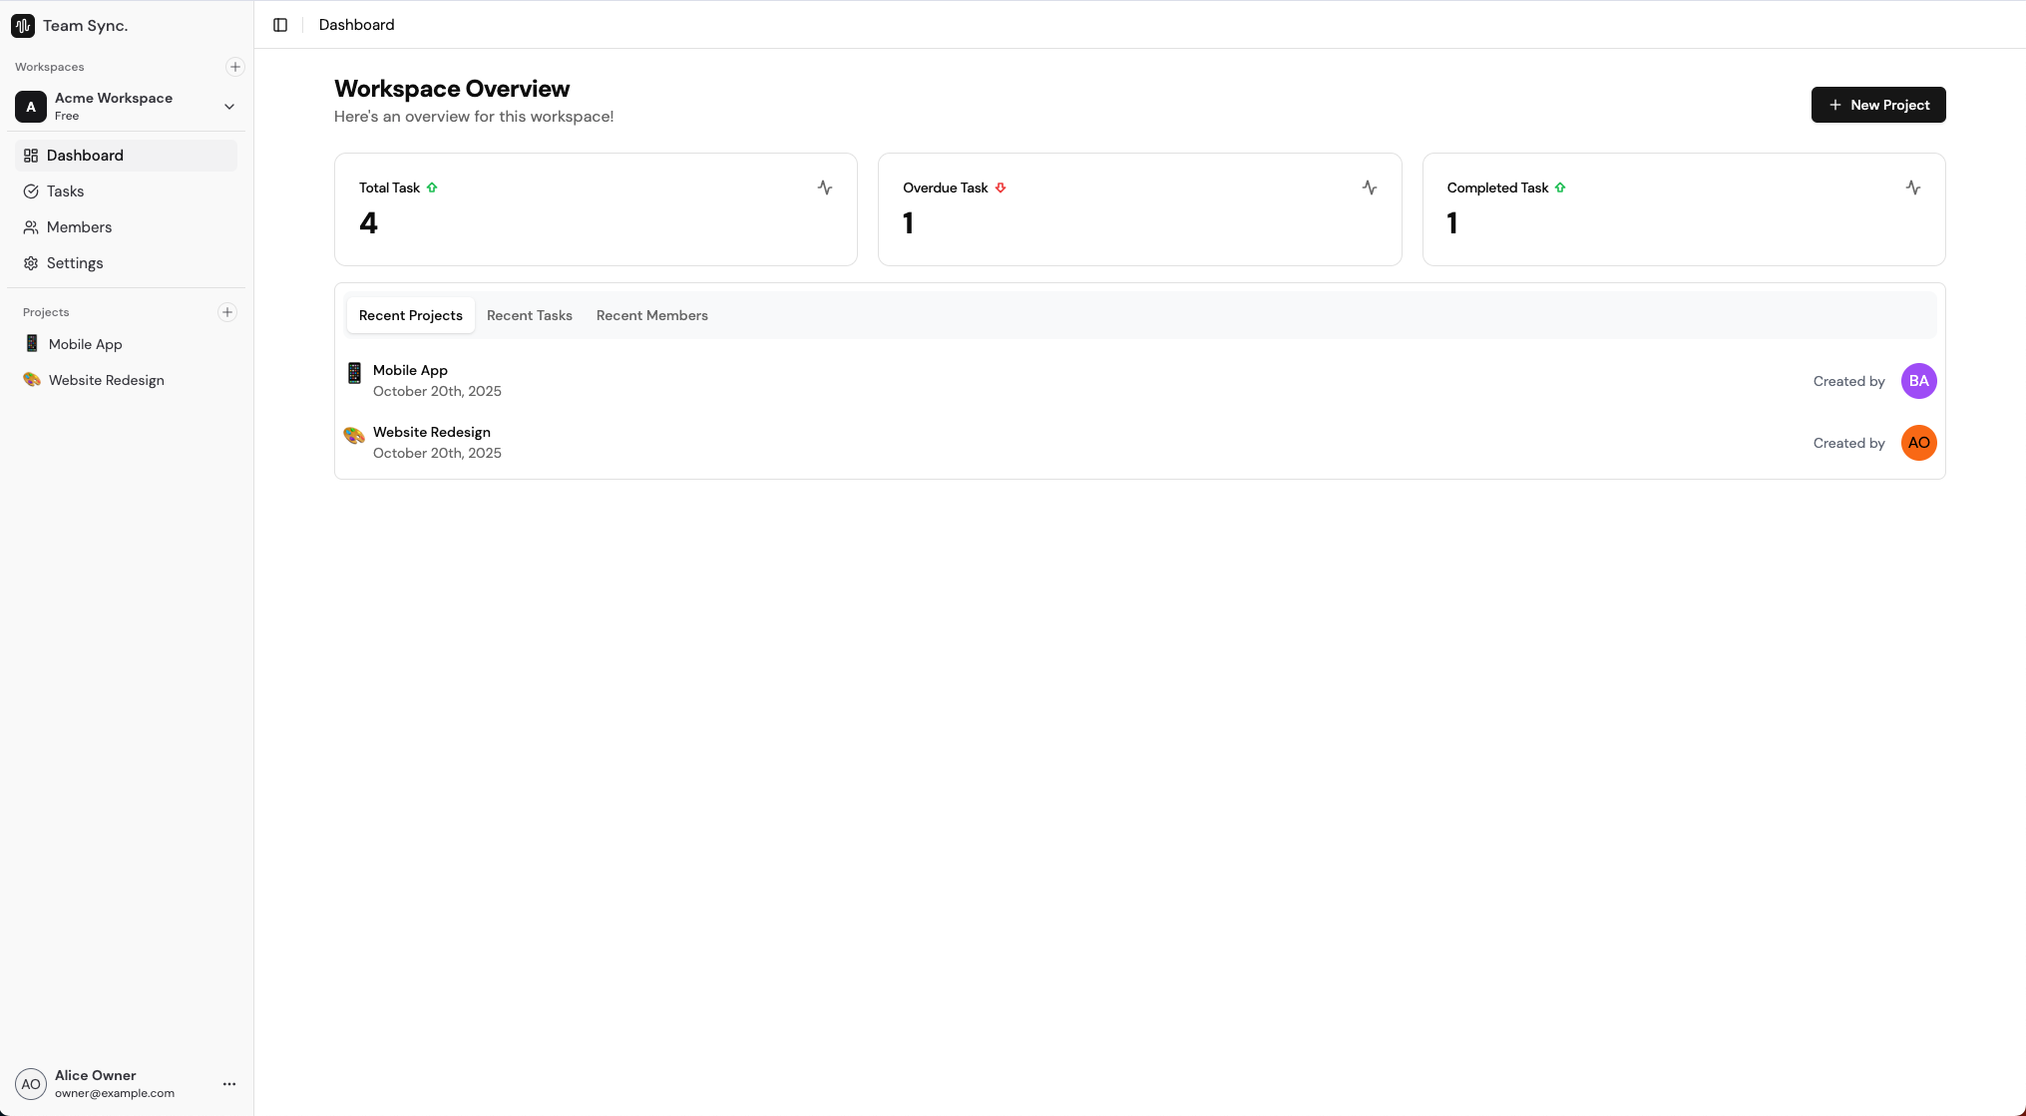Open Mobile App project in sidebar

86,344
